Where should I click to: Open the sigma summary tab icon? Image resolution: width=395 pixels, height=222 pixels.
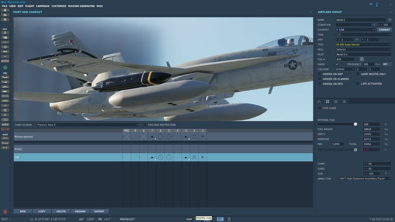click(x=344, y=102)
